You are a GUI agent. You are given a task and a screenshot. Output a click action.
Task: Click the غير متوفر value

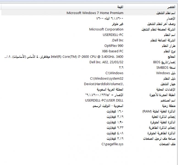(117, 24)
